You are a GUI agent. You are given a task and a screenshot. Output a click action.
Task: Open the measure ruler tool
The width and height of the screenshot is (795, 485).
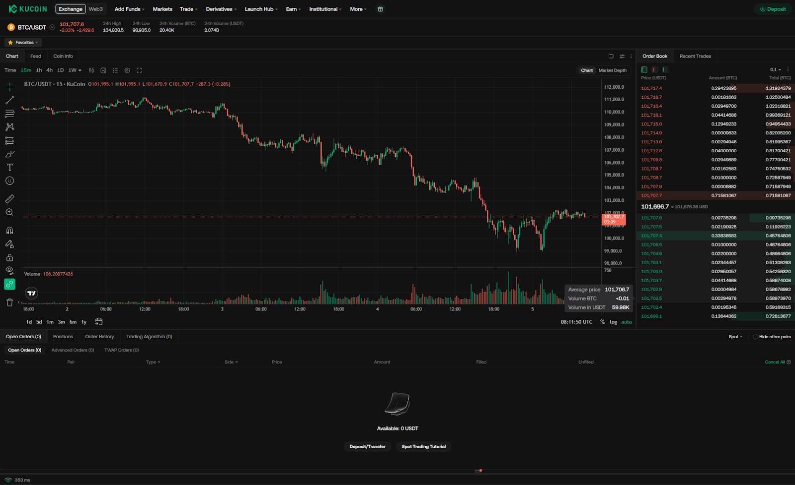click(9, 198)
